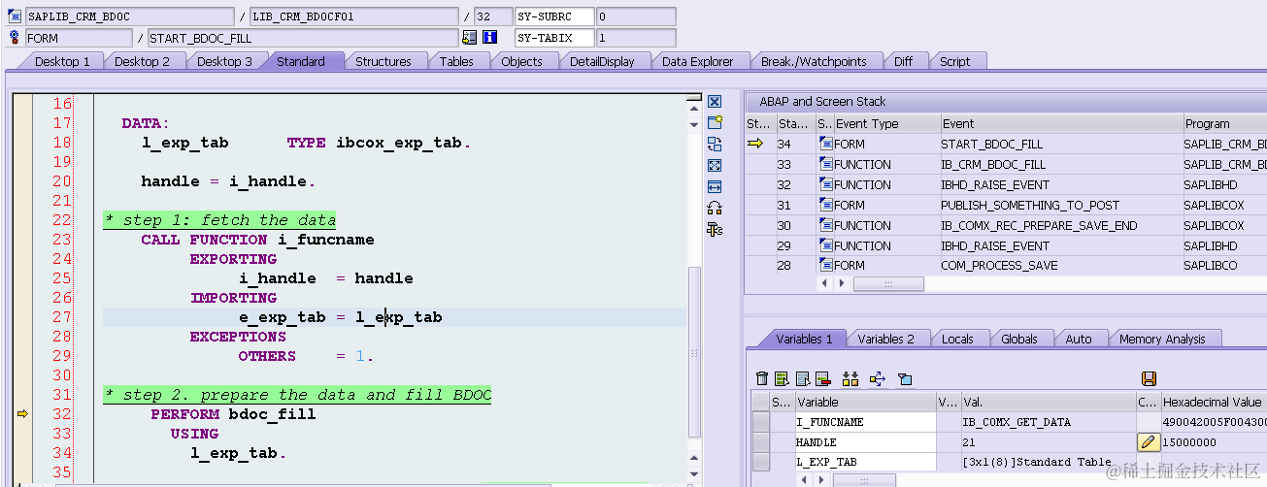Click the pencil edit icon for HANDLE variable

tap(1149, 442)
